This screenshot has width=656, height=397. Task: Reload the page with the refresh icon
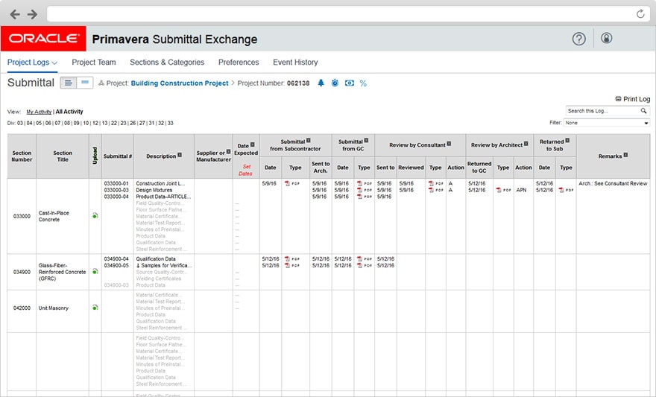pos(640,14)
